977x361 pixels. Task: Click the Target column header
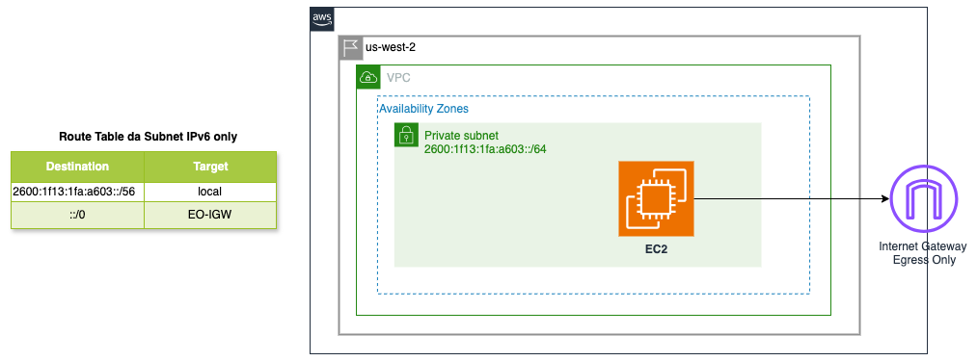pos(210,167)
